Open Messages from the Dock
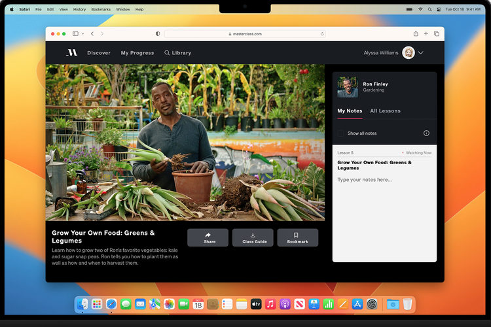491x327 pixels. (x=126, y=304)
